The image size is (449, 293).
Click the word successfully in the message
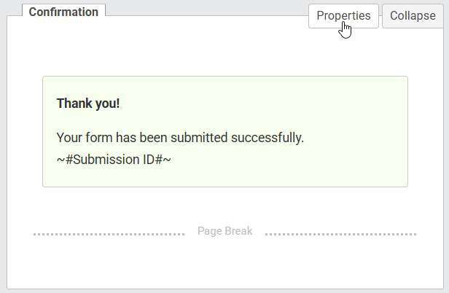(x=268, y=138)
